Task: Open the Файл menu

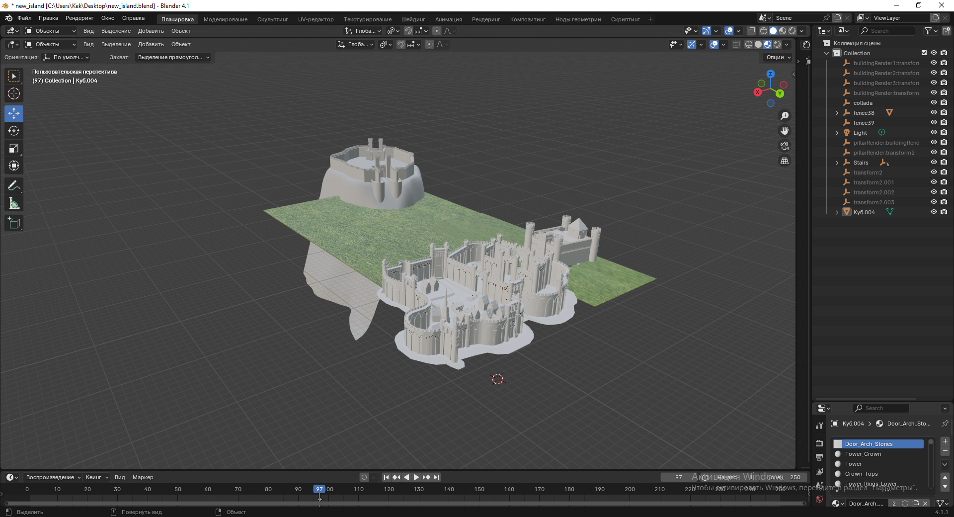Action: [24, 18]
